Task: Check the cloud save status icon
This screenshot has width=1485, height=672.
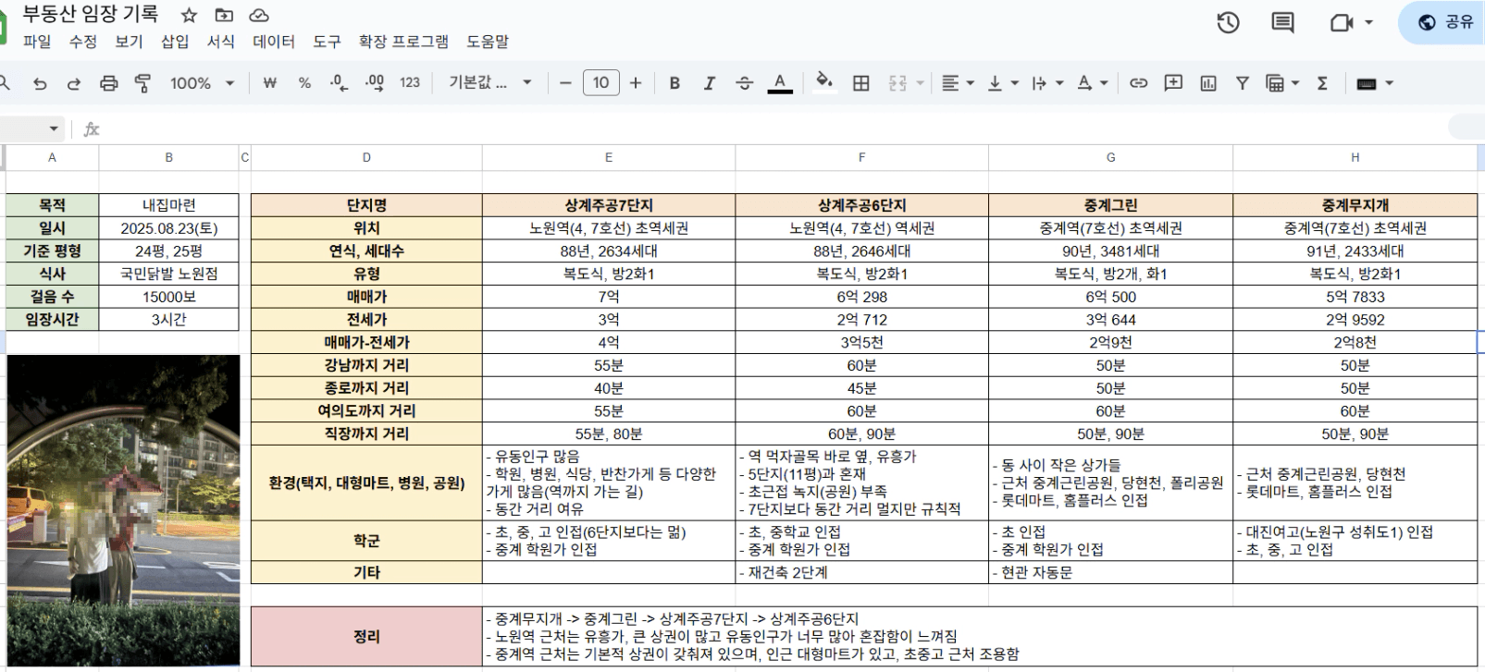Action: pyautogui.click(x=259, y=15)
